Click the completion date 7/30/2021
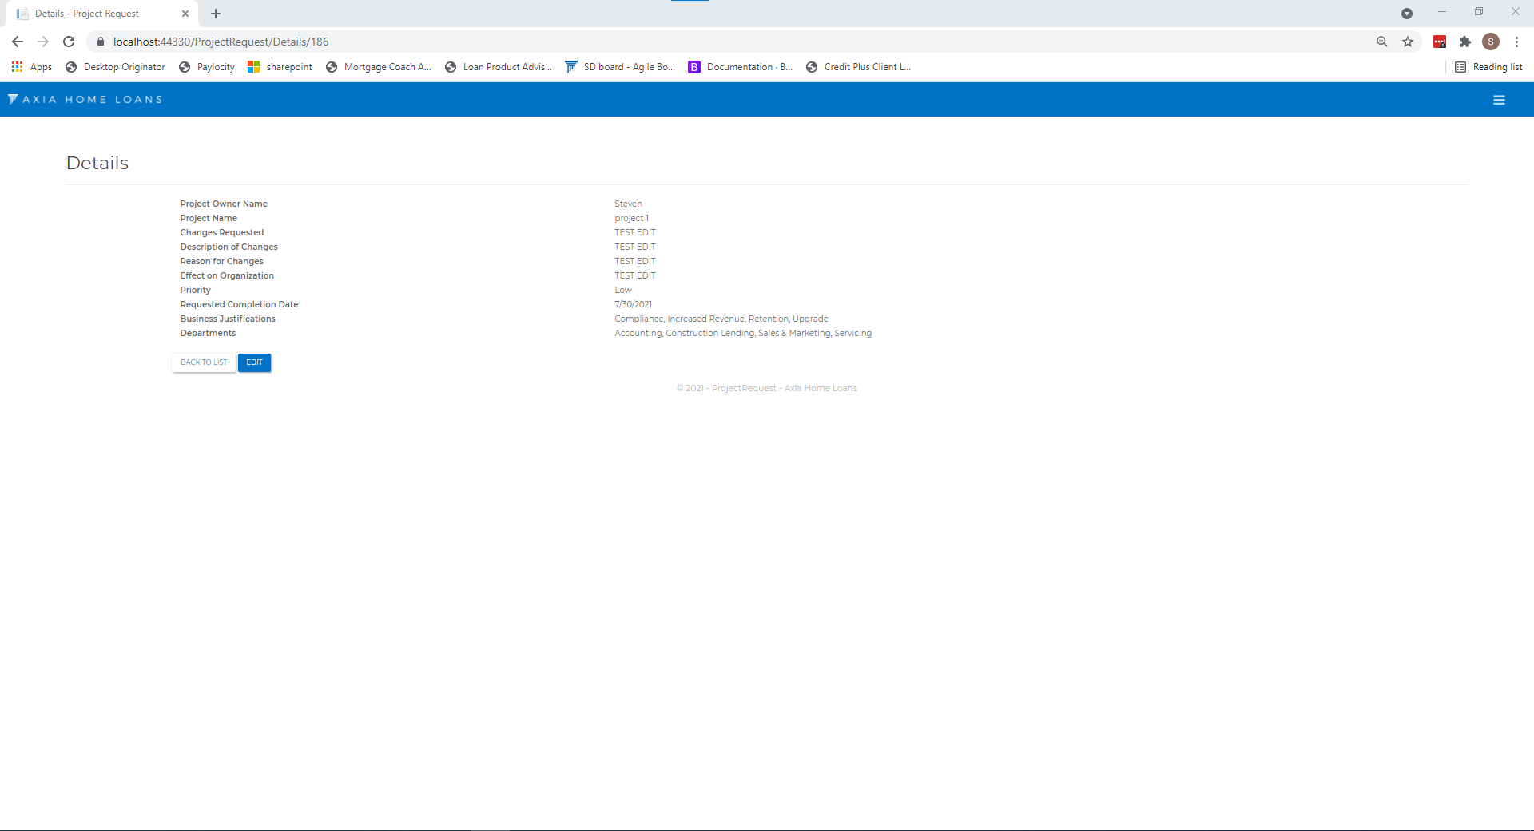 coord(633,305)
